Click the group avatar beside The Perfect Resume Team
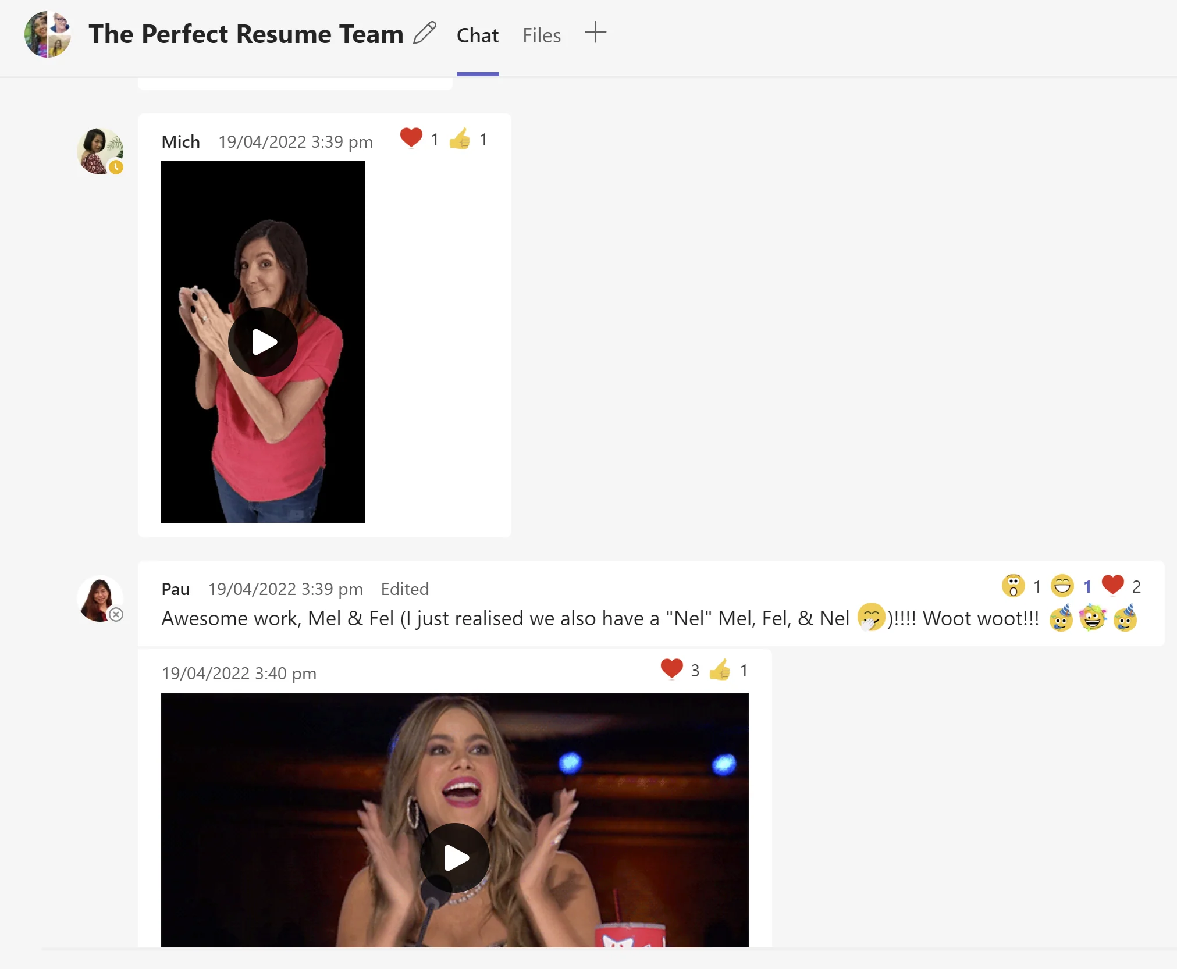Image resolution: width=1177 pixels, height=969 pixels. click(x=48, y=34)
